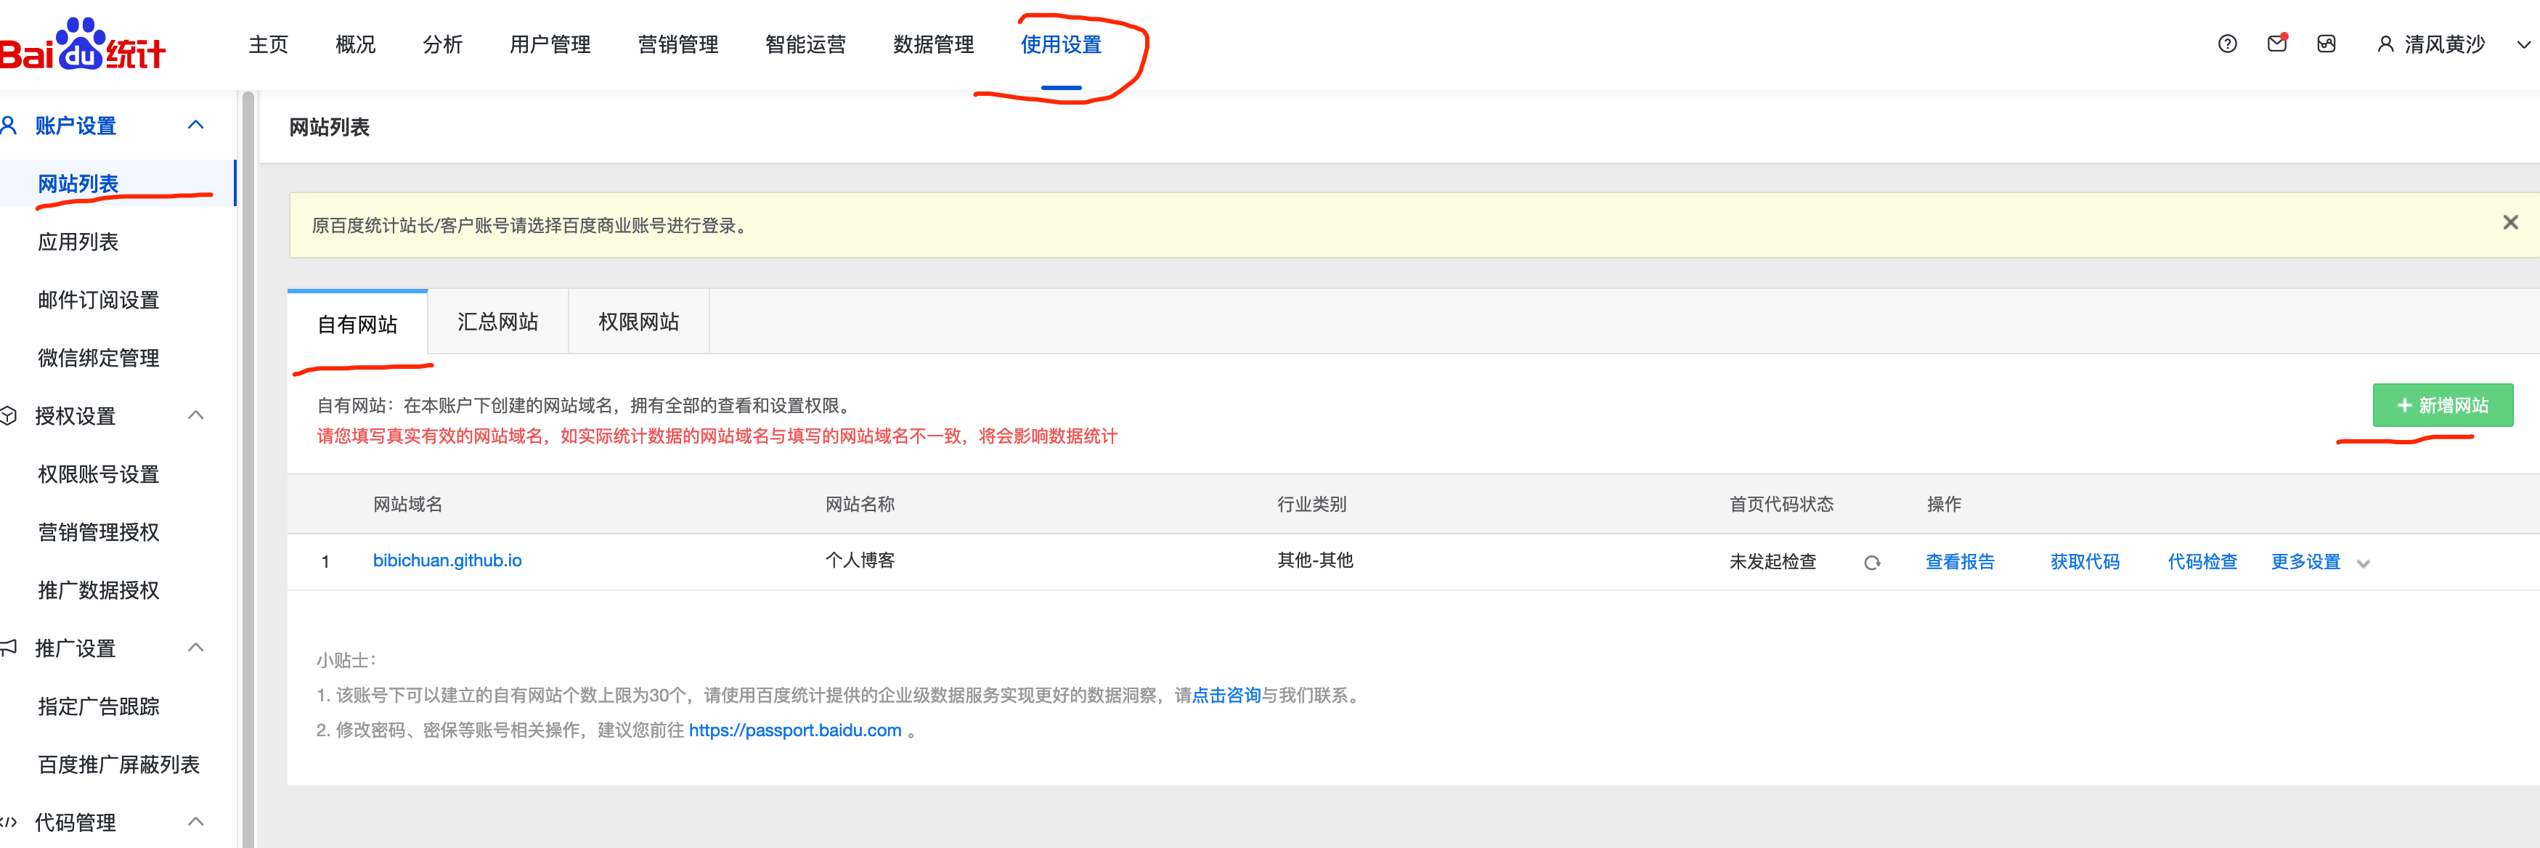Click the 获取代码 link

[x=2085, y=562]
